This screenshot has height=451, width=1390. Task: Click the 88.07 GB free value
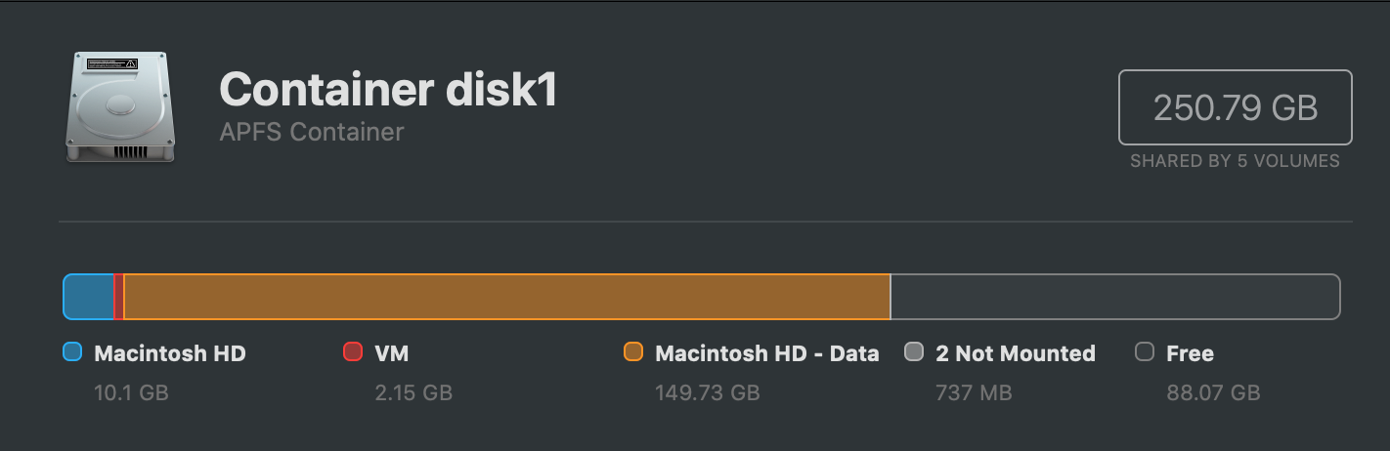(x=1213, y=393)
